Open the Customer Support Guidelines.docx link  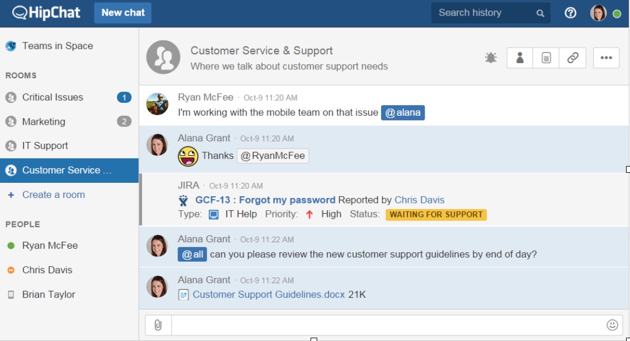point(269,294)
